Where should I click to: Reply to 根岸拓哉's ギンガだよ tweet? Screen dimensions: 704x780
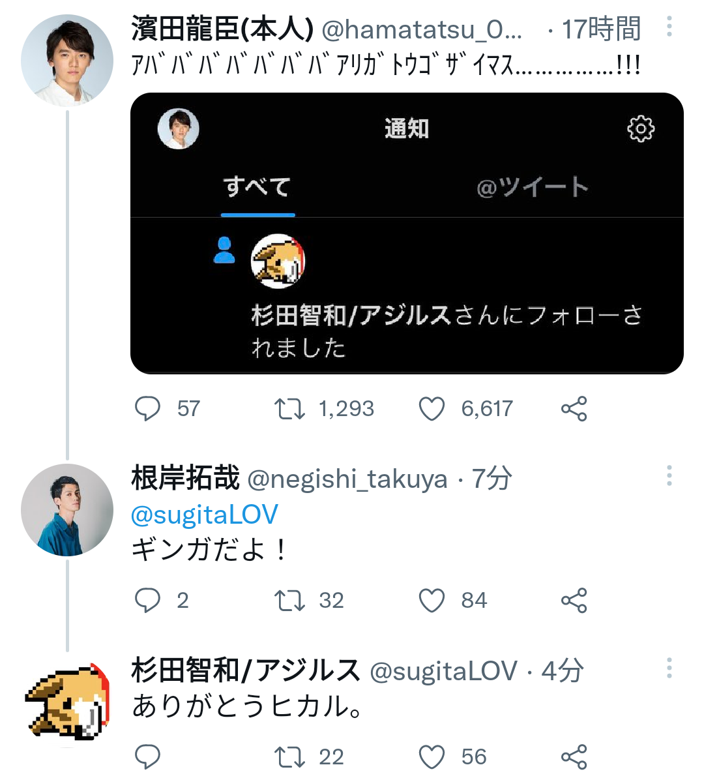pyautogui.click(x=147, y=600)
